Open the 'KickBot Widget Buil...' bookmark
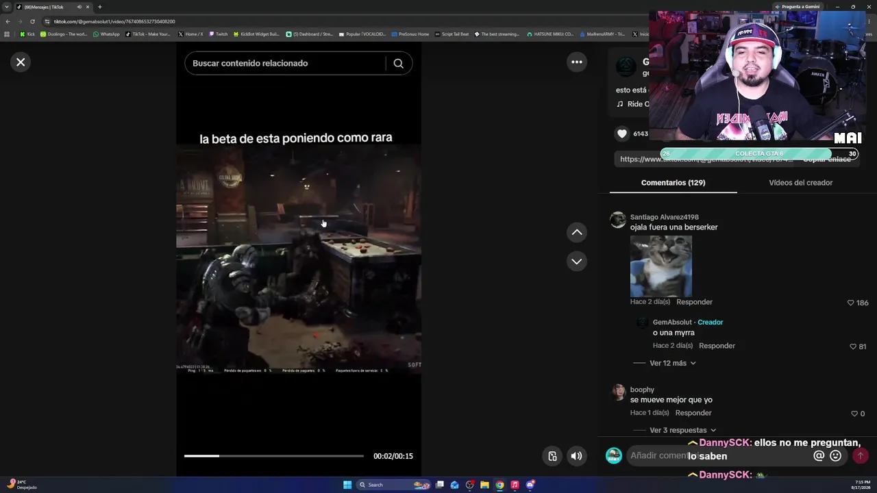877x493 pixels. point(256,34)
